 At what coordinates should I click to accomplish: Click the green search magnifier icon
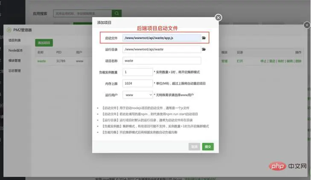click(116, 14)
